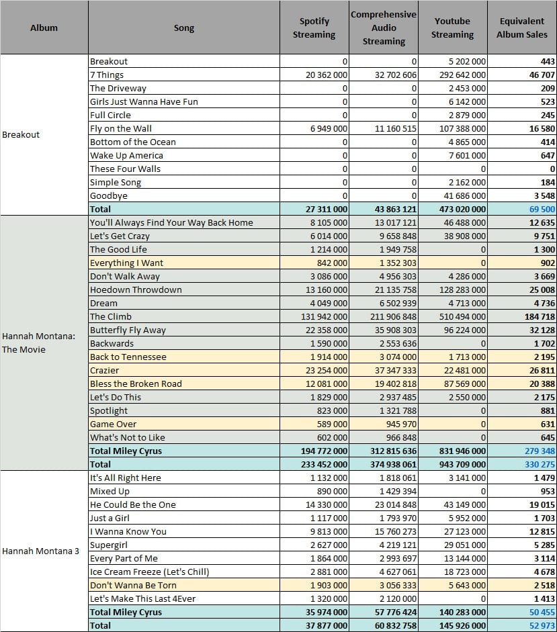Select the Song column header

184,28
